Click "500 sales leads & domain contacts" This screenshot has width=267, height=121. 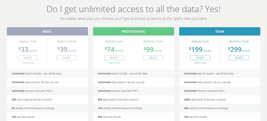(x=118, y=99)
